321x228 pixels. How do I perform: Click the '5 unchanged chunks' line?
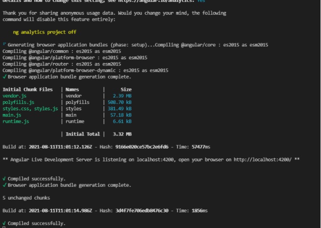26,198
